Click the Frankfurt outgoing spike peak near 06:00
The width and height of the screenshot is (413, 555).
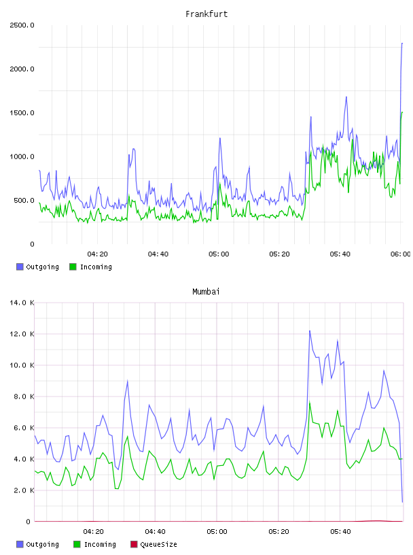[402, 44]
